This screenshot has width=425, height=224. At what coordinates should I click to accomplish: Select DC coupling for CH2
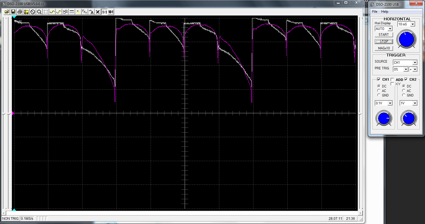404,86
